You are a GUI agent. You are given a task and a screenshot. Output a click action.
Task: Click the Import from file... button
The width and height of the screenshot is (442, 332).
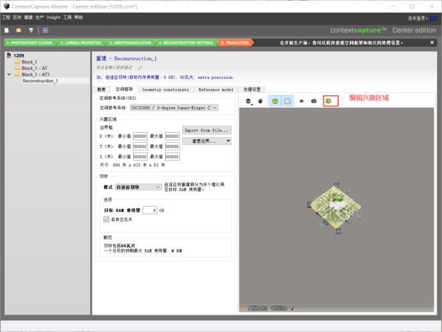tap(207, 130)
